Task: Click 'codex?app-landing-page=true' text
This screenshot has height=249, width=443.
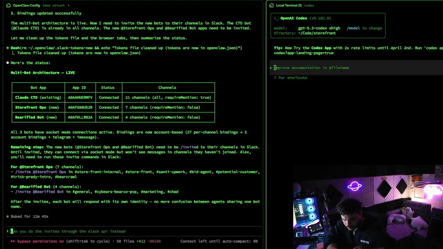Action: pyautogui.click(x=304, y=53)
